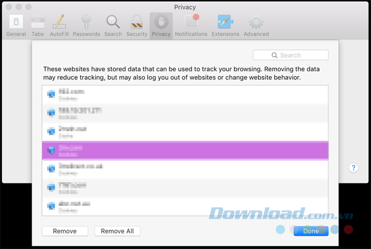
Task: Click the globe icon of the highlighted row
Action: (51, 150)
